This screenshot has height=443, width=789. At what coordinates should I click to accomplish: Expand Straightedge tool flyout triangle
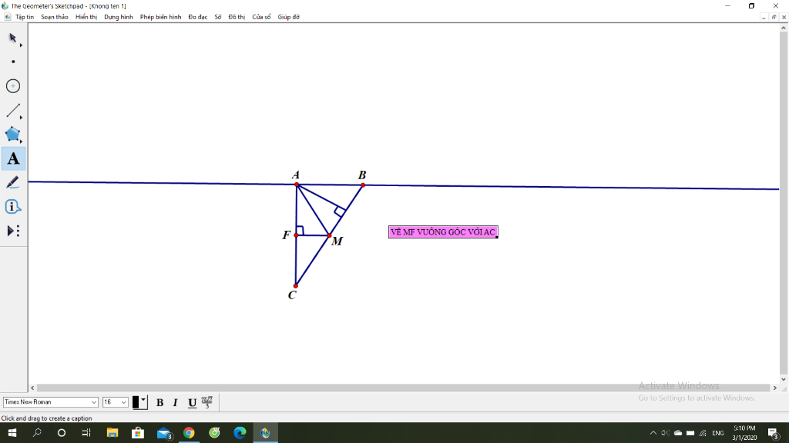coord(21,118)
